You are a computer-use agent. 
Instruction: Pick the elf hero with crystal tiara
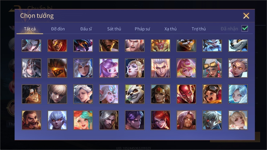[x=109, y=94]
